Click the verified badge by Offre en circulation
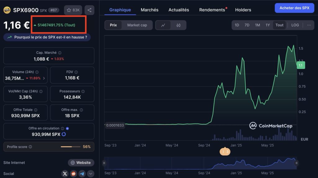Image resolution: width=318 pixels, height=178 pixels. tap(67, 129)
